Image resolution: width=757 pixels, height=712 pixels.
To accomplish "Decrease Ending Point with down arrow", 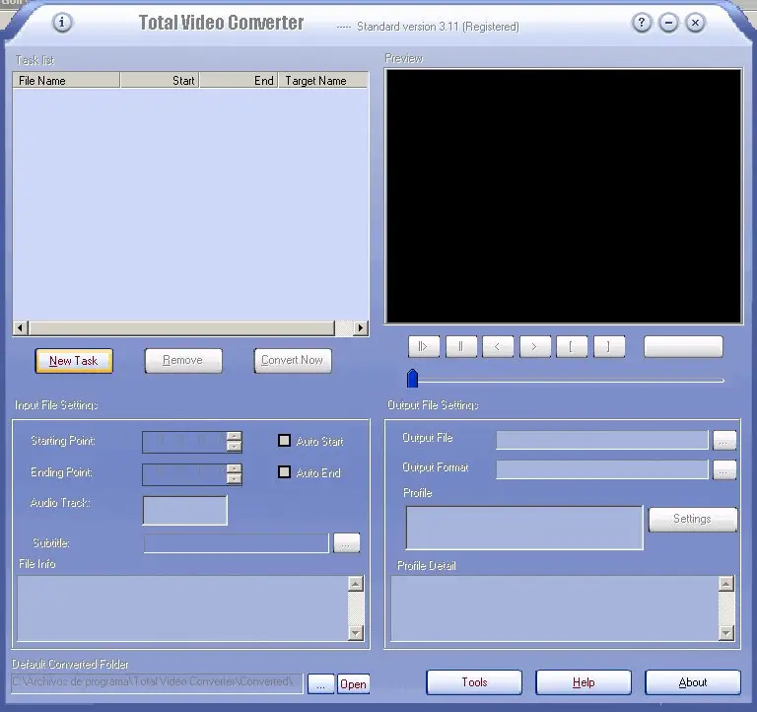I will tap(235, 478).
